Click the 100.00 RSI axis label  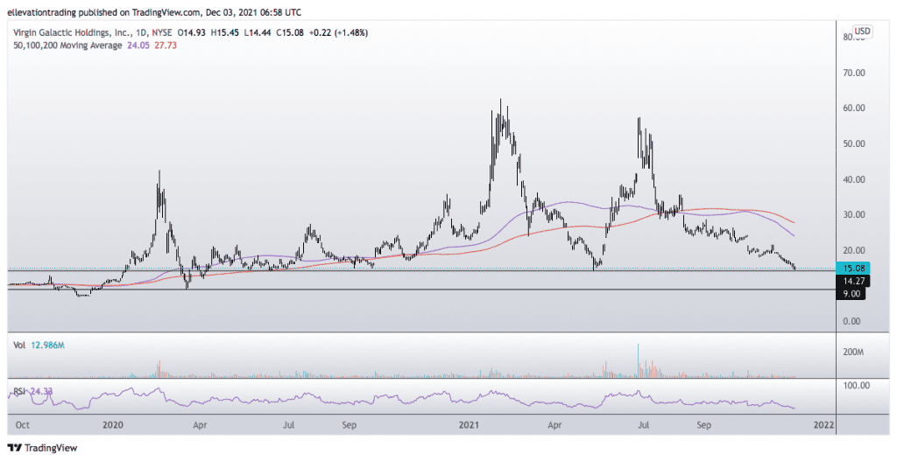(858, 385)
